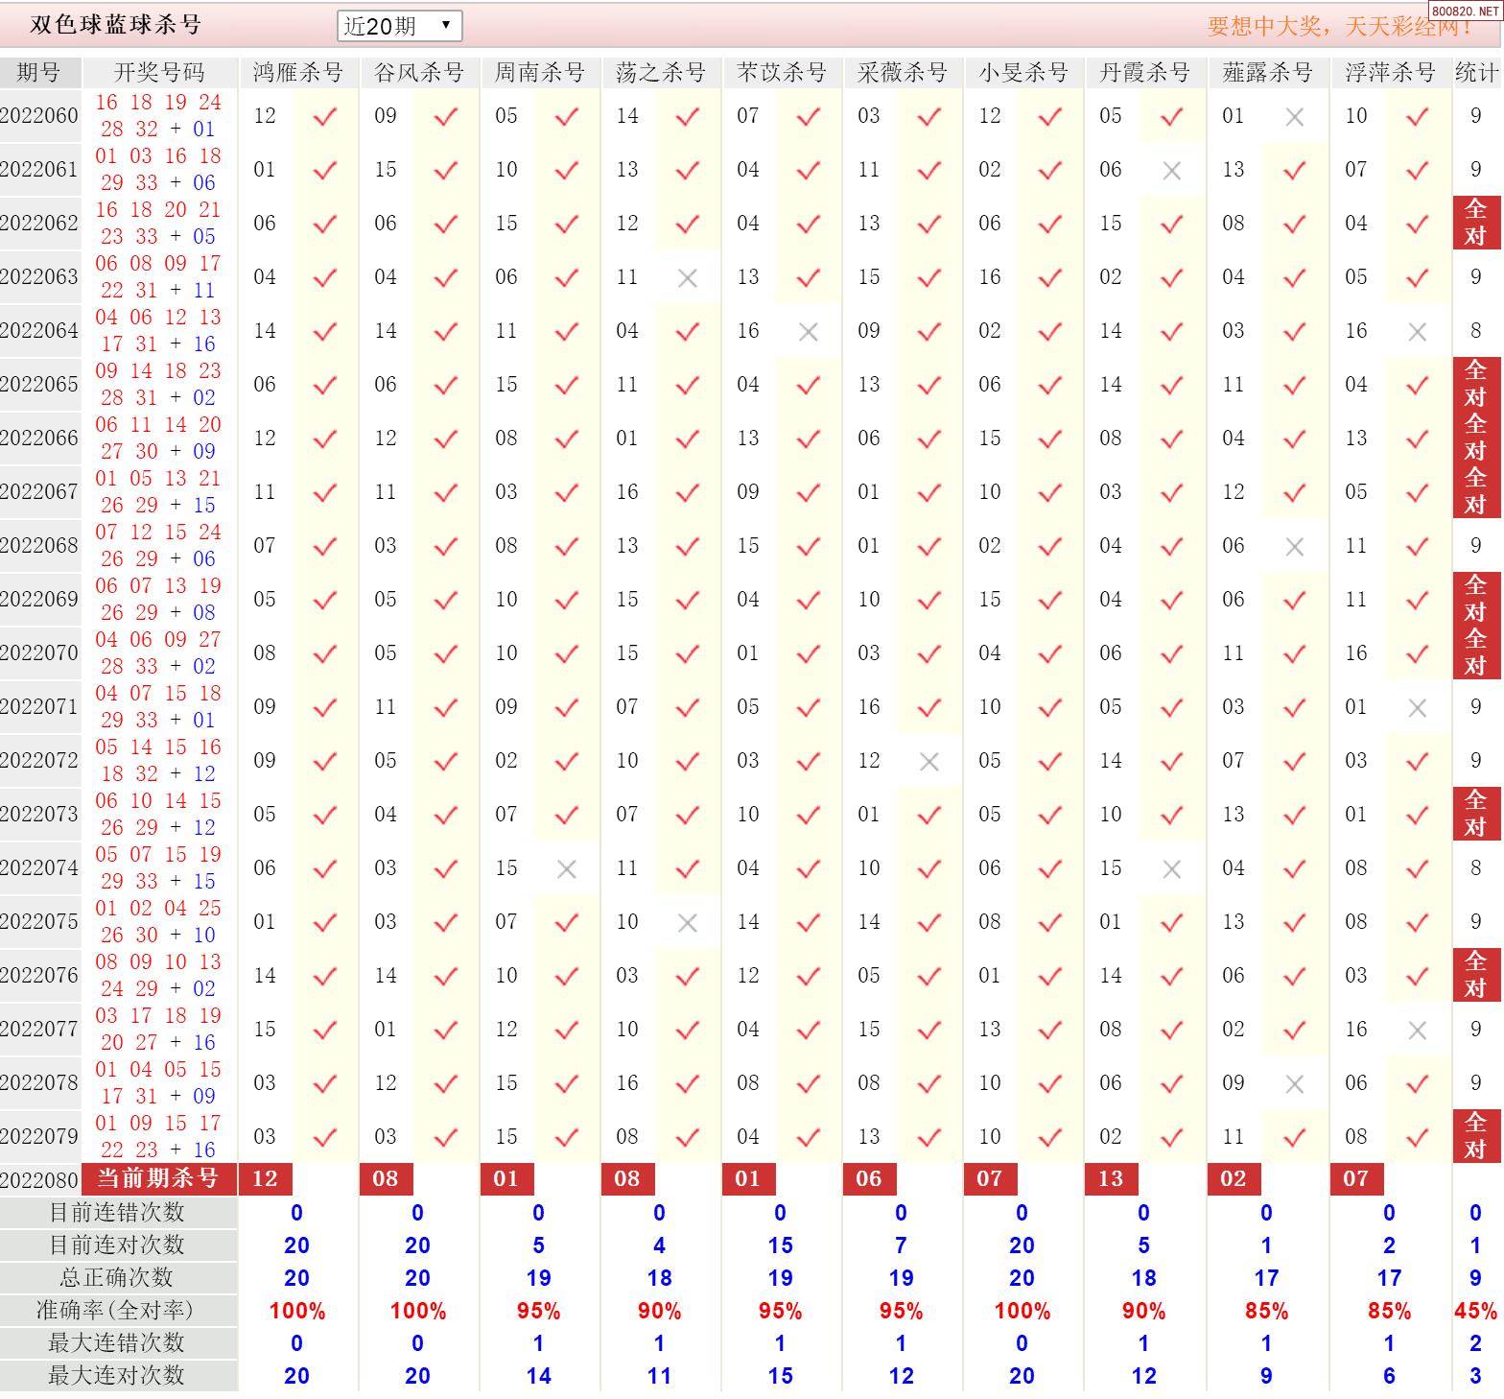Screen dimensions: 1504x1399
Task: Click the gray X in 荡之杀号 row 2022063
Action: (x=688, y=278)
